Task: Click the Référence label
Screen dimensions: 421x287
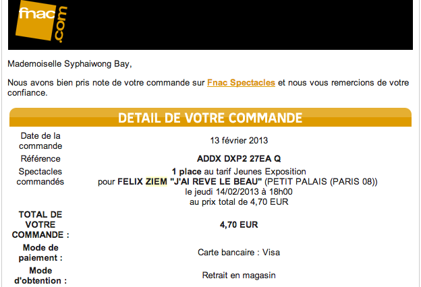Action: 40,158
